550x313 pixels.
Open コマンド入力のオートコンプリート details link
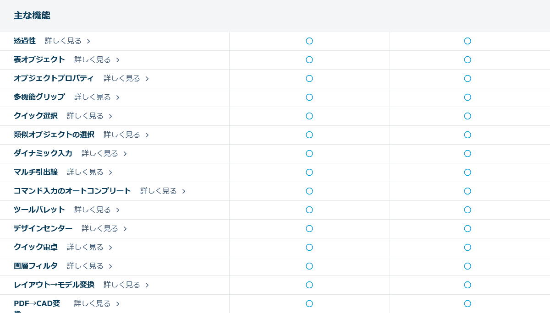point(159,191)
